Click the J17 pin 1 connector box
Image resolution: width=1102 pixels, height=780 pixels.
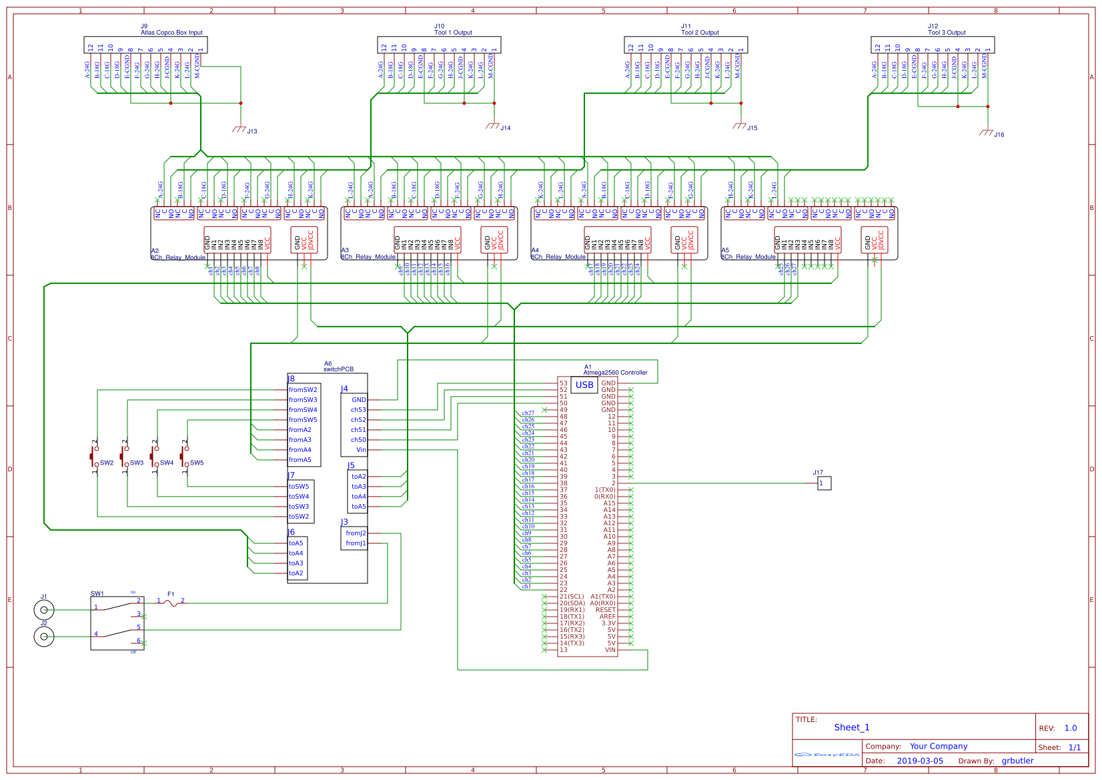click(824, 483)
